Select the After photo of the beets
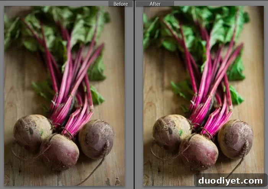The height and width of the screenshot is (189, 268). pyautogui.click(x=204, y=96)
